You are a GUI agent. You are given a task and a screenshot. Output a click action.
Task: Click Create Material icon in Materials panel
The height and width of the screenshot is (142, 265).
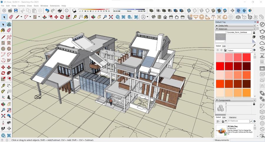click(254, 37)
